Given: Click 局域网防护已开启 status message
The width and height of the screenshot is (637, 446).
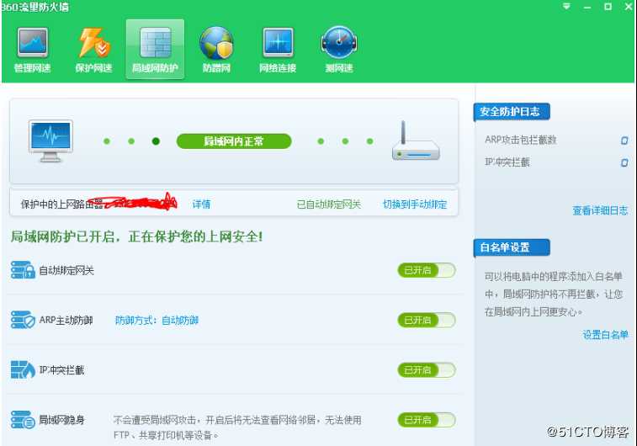Looking at the screenshot, I should pyautogui.click(x=136, y=236).
